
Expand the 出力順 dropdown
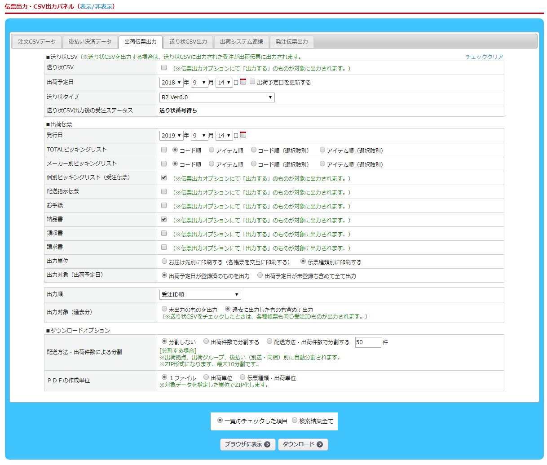coord(200,295)
